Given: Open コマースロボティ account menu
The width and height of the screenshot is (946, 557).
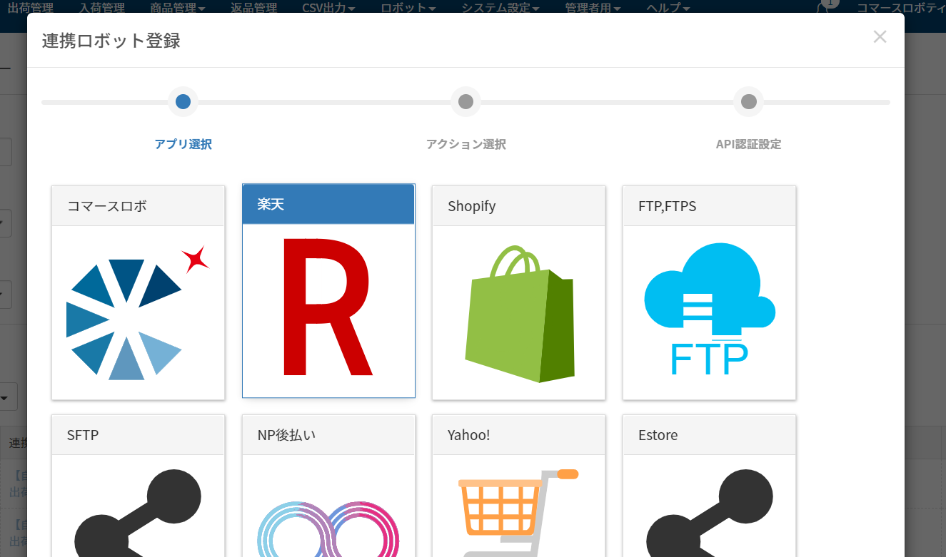Looking at the screenshot, I should pyautogui.click(x=901, y=9).
